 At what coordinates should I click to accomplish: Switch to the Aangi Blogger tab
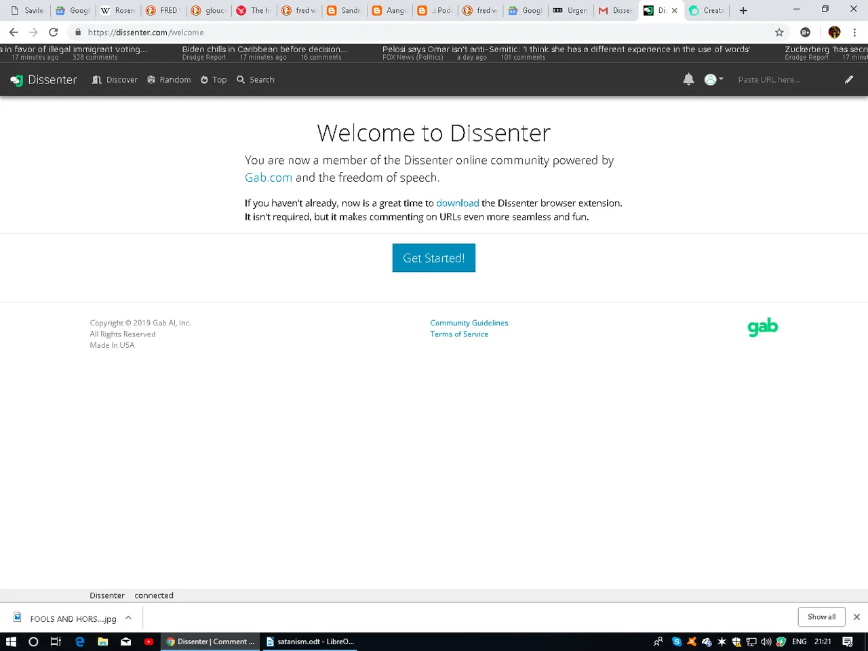tap(390, 10)
